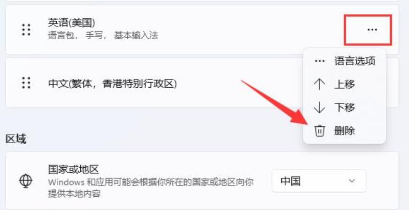Click the 区域 section heading
Viewport: 409px width, 210px height.
coord(16,139)
